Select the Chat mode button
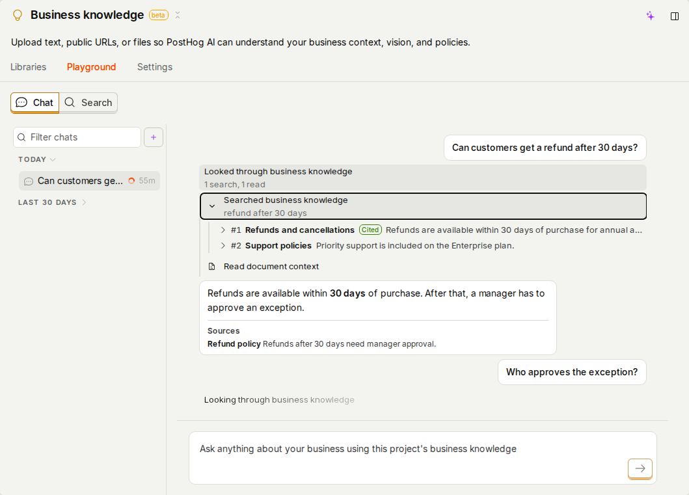The height and width of the screenshot is (495, 689). (x=34, y=103)
